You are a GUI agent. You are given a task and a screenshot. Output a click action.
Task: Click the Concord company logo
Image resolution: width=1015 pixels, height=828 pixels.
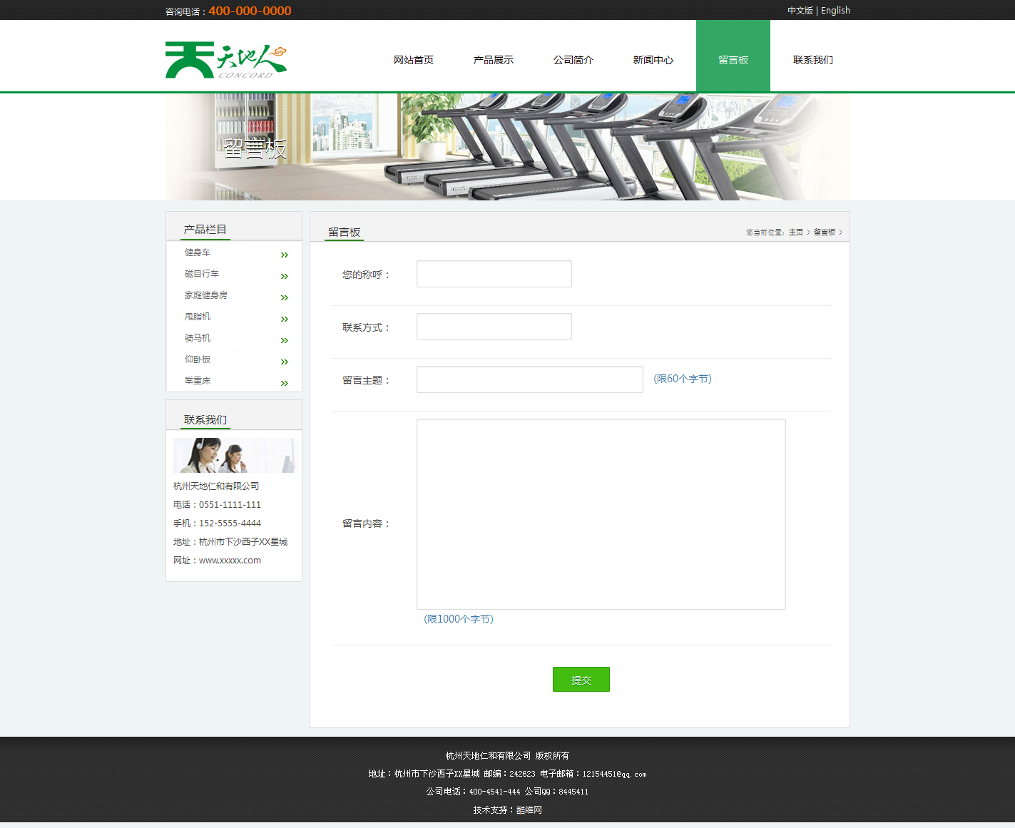[x=225, y=60]
